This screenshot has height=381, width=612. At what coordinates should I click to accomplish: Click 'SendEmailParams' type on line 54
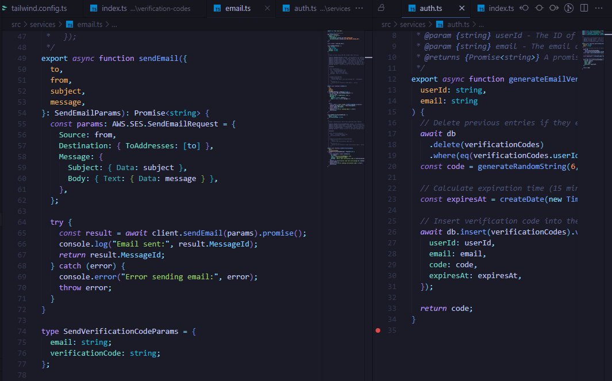pos(87,113)
